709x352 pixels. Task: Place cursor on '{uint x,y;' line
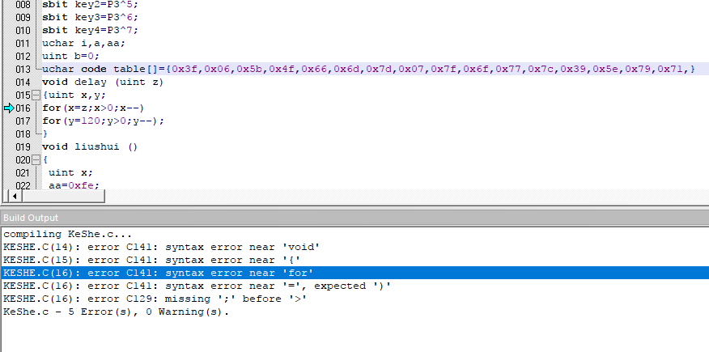point(74,95)
